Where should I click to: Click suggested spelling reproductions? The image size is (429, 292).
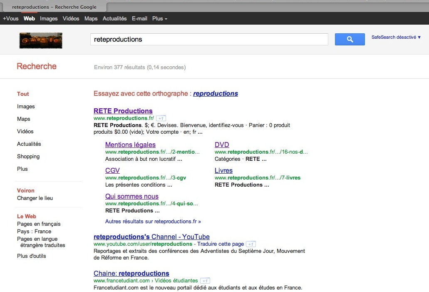[216, 93]
